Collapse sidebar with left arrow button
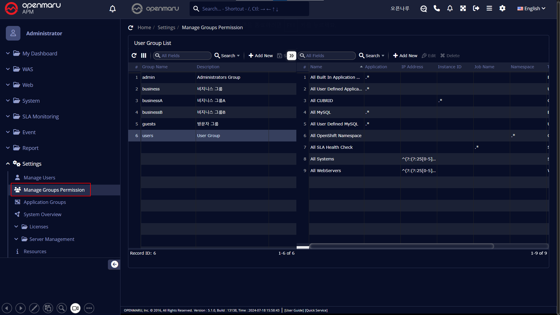 click(114, 264)
